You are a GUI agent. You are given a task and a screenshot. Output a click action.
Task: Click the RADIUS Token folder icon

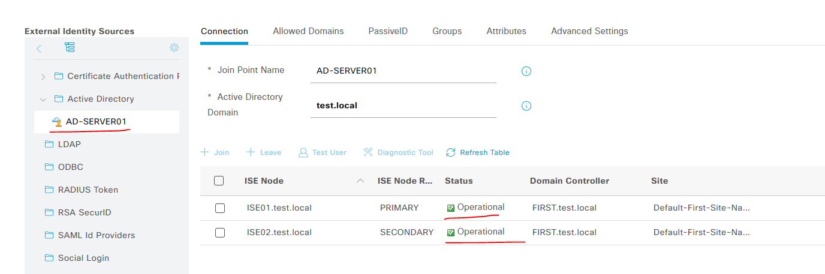pyautogui.click(x=49, y=190)
